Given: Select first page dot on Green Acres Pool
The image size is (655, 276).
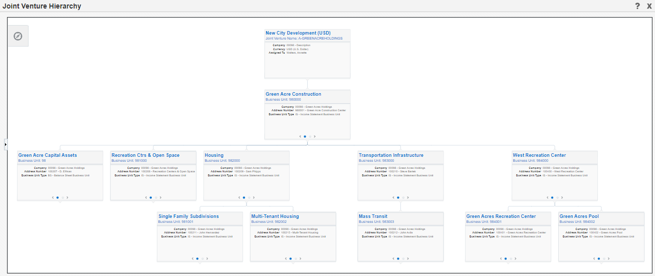Looking at the screenshot, I should (599, 258).
